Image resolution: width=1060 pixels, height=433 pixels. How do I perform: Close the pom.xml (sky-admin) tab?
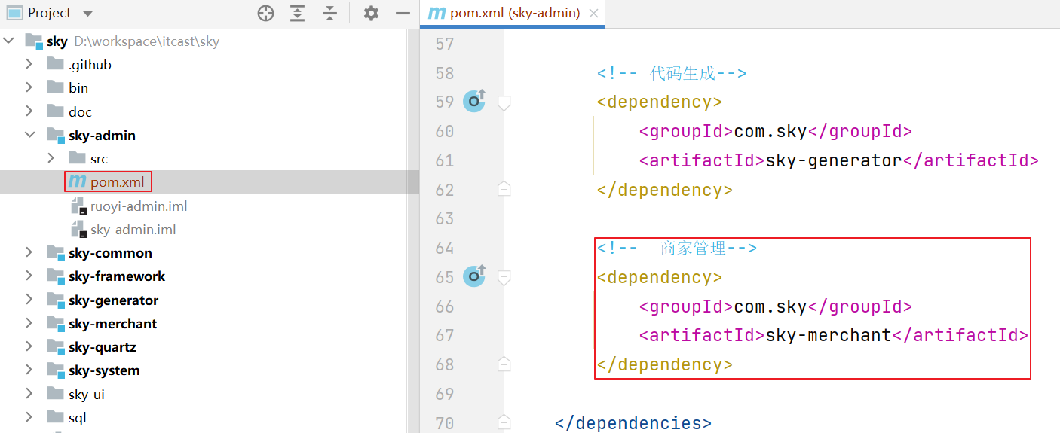tap(594, 13)
